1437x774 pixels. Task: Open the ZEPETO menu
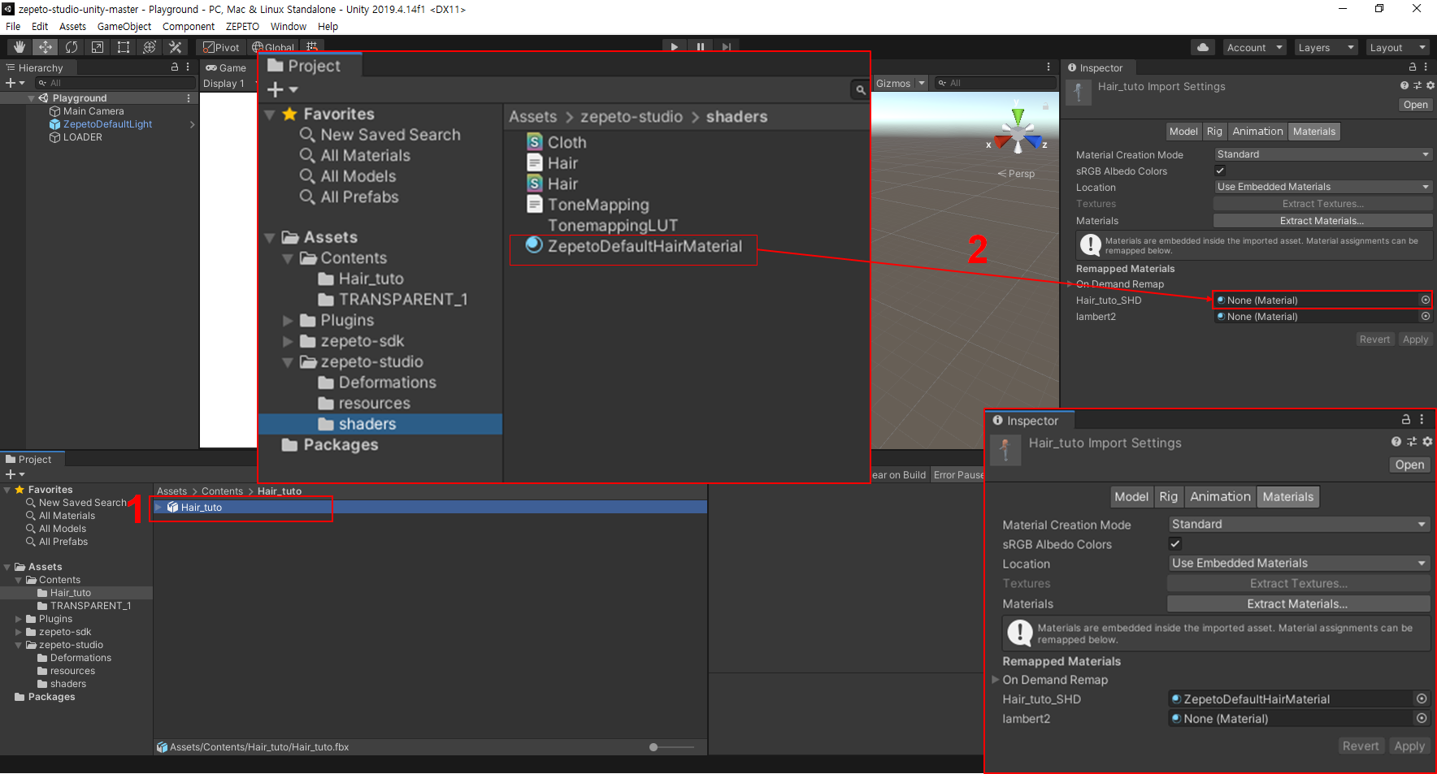pos(242,26)
